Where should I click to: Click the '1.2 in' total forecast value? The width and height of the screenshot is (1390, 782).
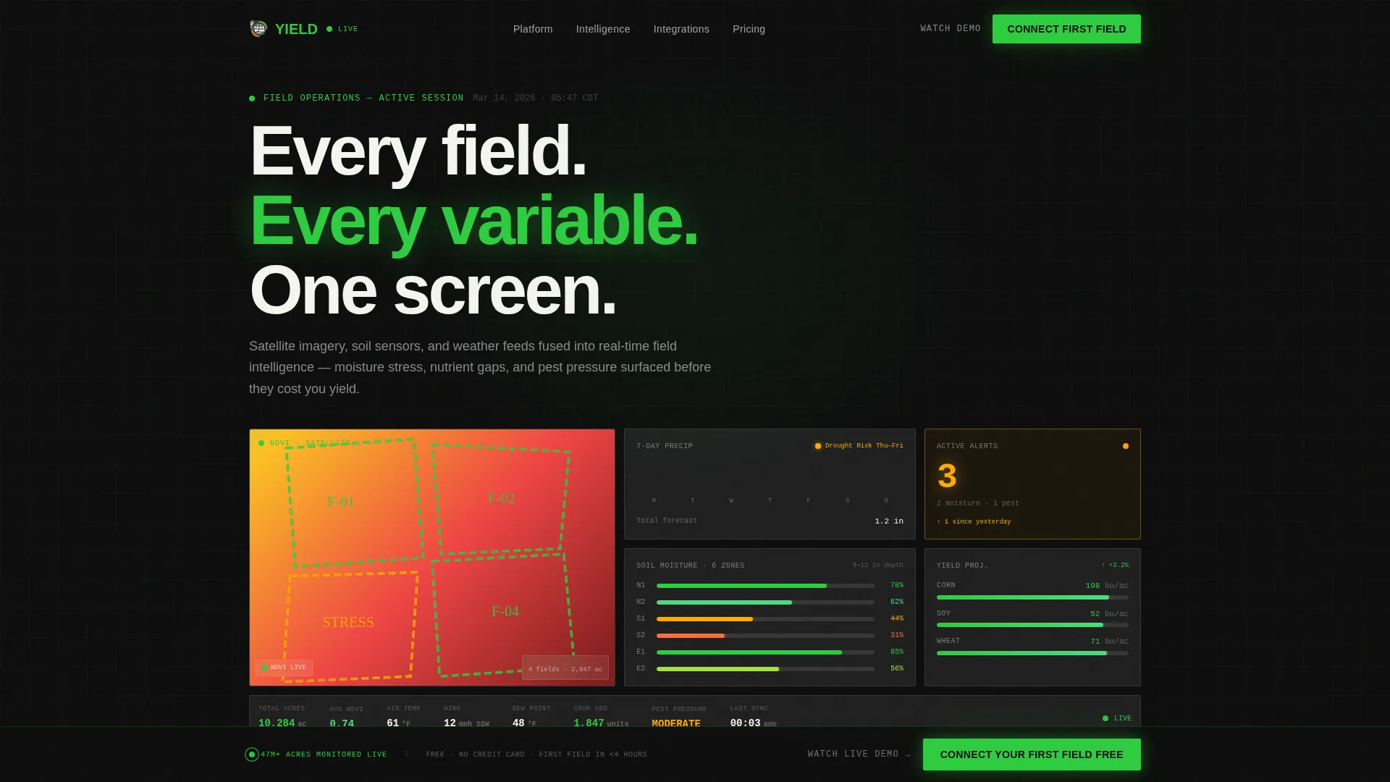[x=889, y=521]
